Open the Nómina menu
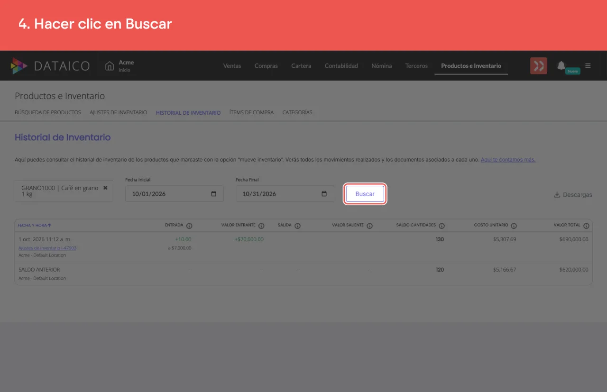Viewport: 607px width, 392px height. pyautogui.click(x=381, y=66)
